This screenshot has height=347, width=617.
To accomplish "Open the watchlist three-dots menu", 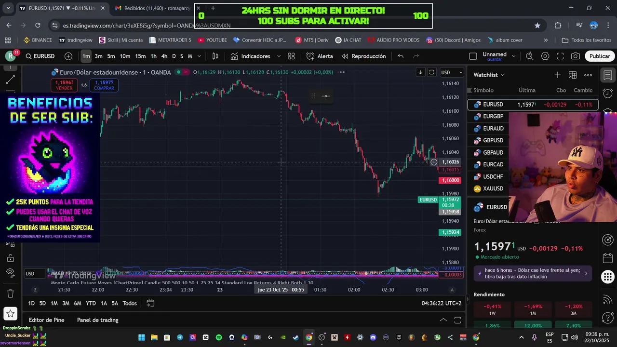I will pos(588,75).
